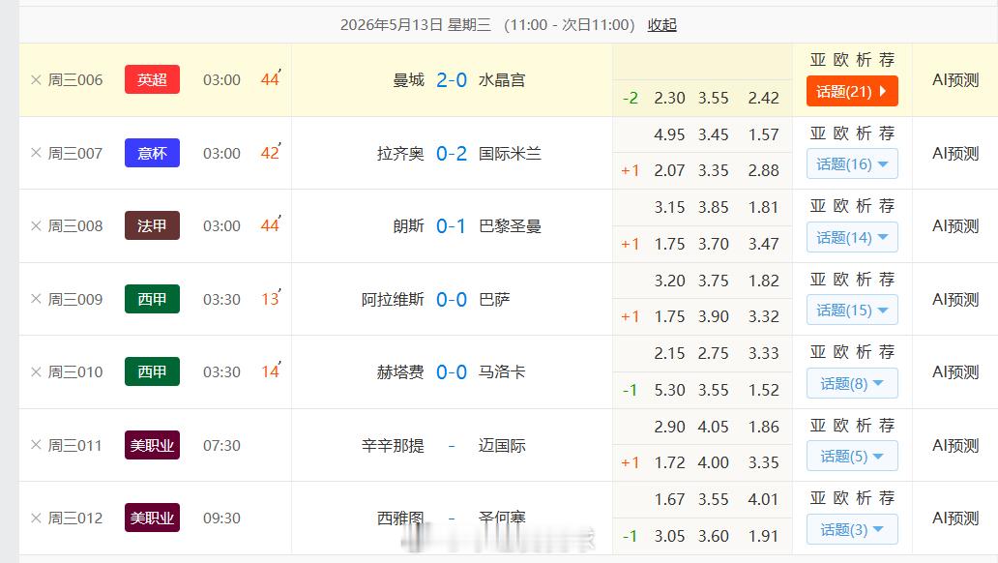Click the 0-1 score of 朗斯 match
The height and width of the screenshot is (563, 998).
[452, 225]
